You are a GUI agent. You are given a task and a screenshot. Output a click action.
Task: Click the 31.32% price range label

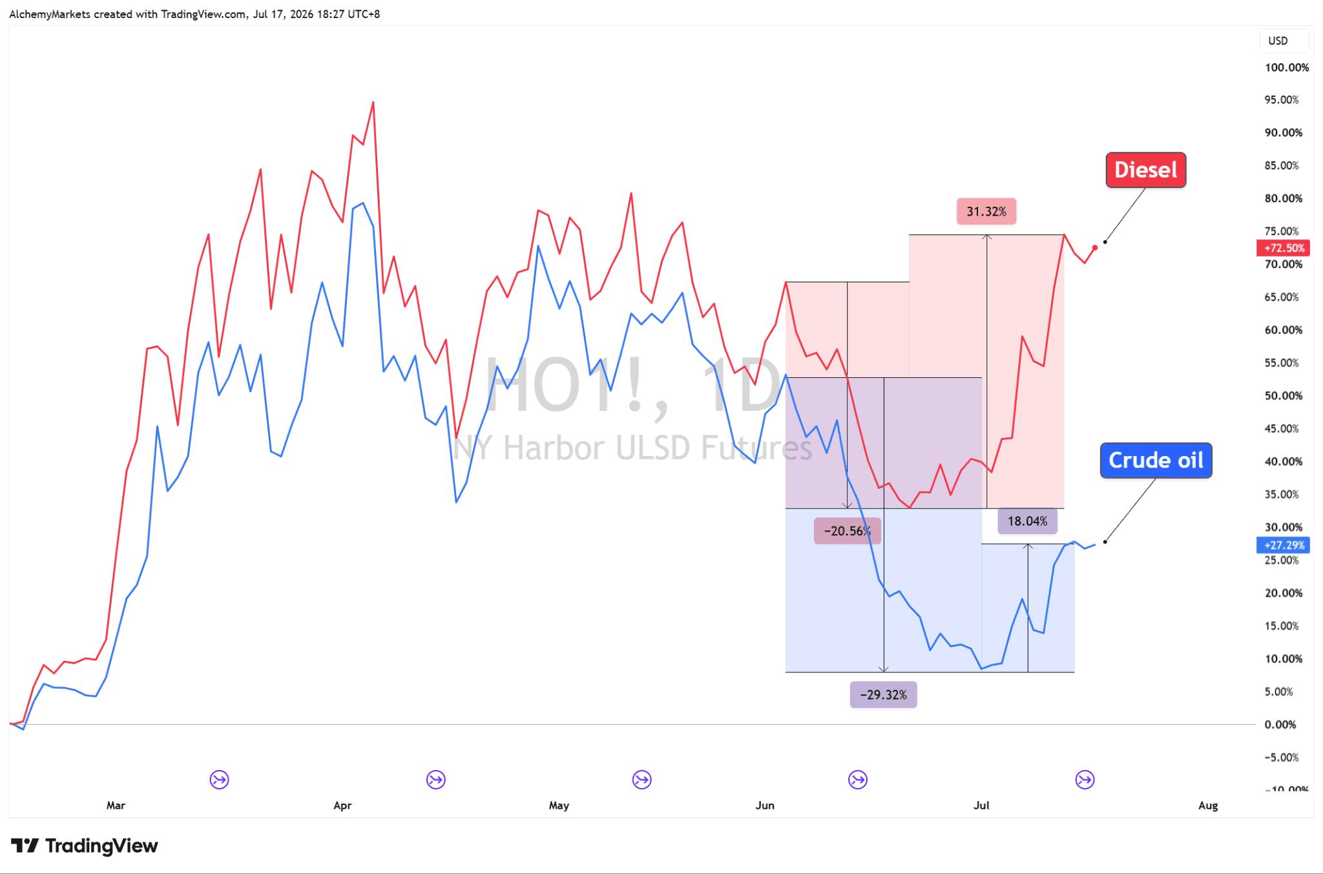(x=986, y=211)
